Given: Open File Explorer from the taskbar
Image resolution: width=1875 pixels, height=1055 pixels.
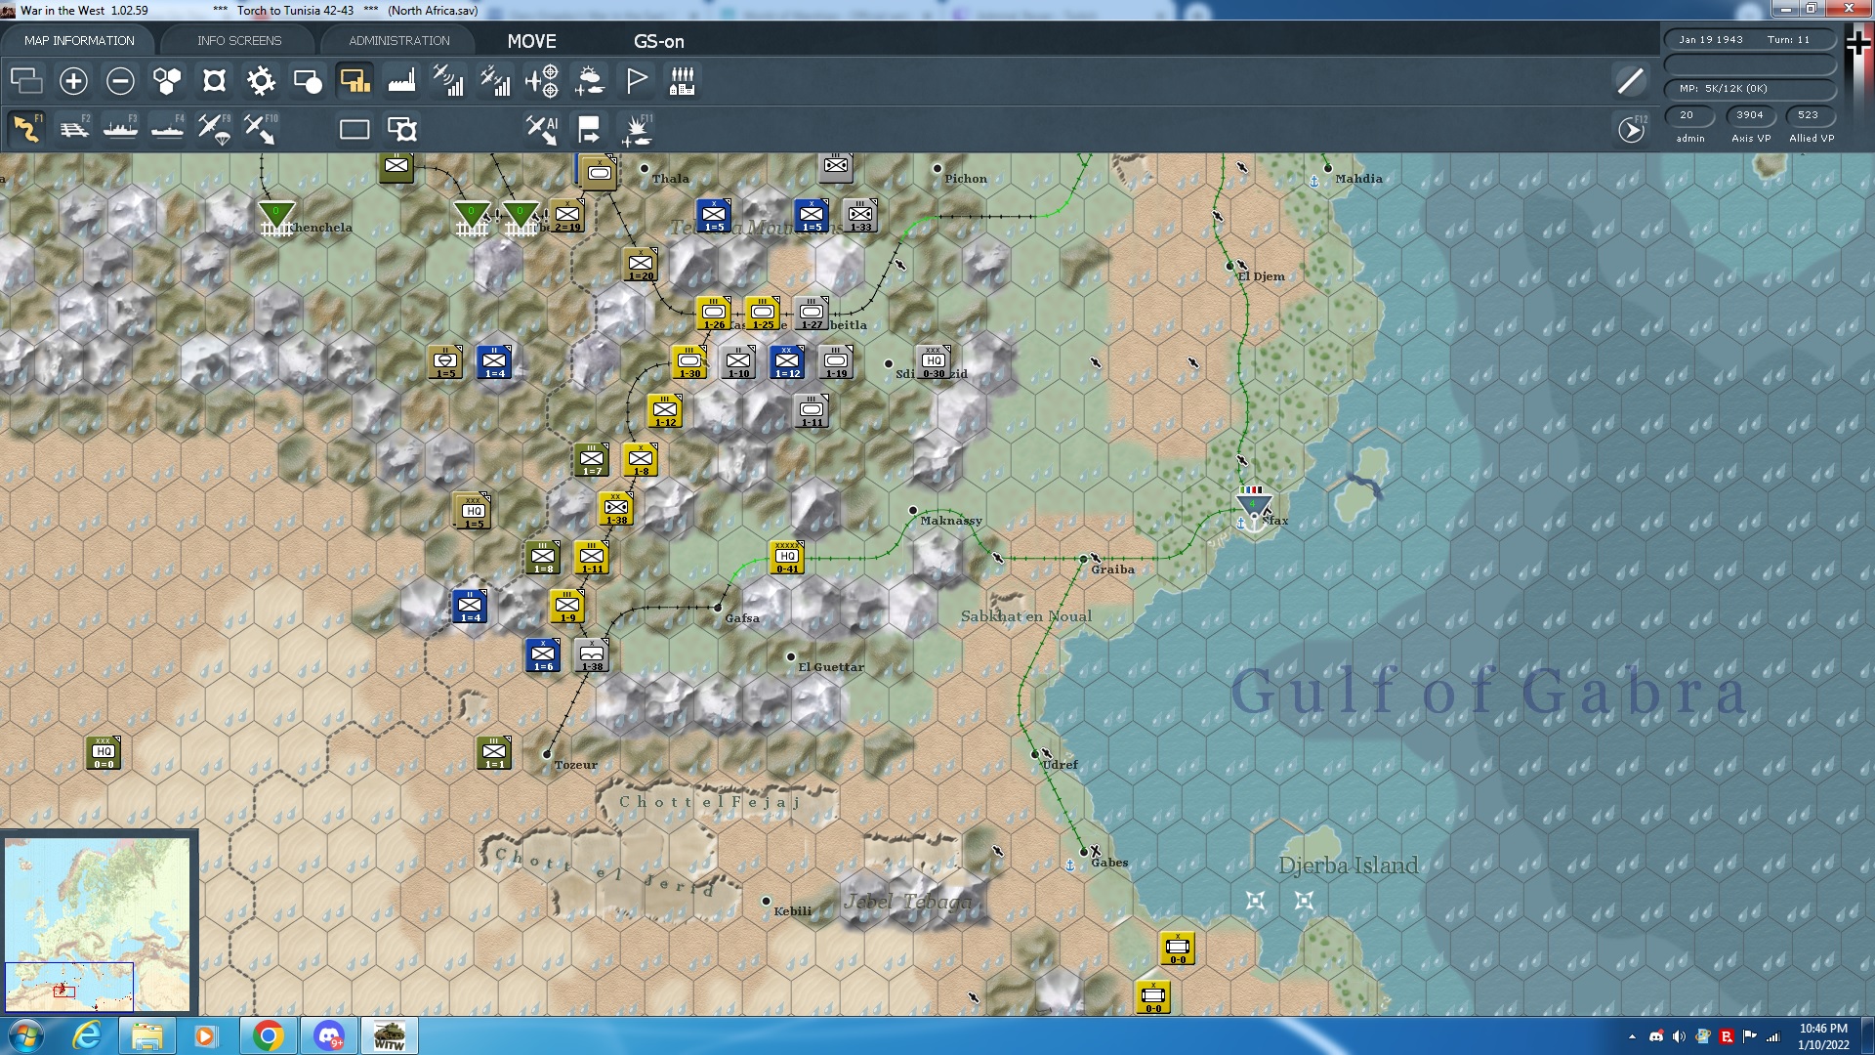Looking at the screenshot, I should tap(146, 1035).
